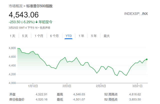This screenshot has height=104, width=160.
Task: Switch to the 5天 range tab
Action: click(25, 36)
